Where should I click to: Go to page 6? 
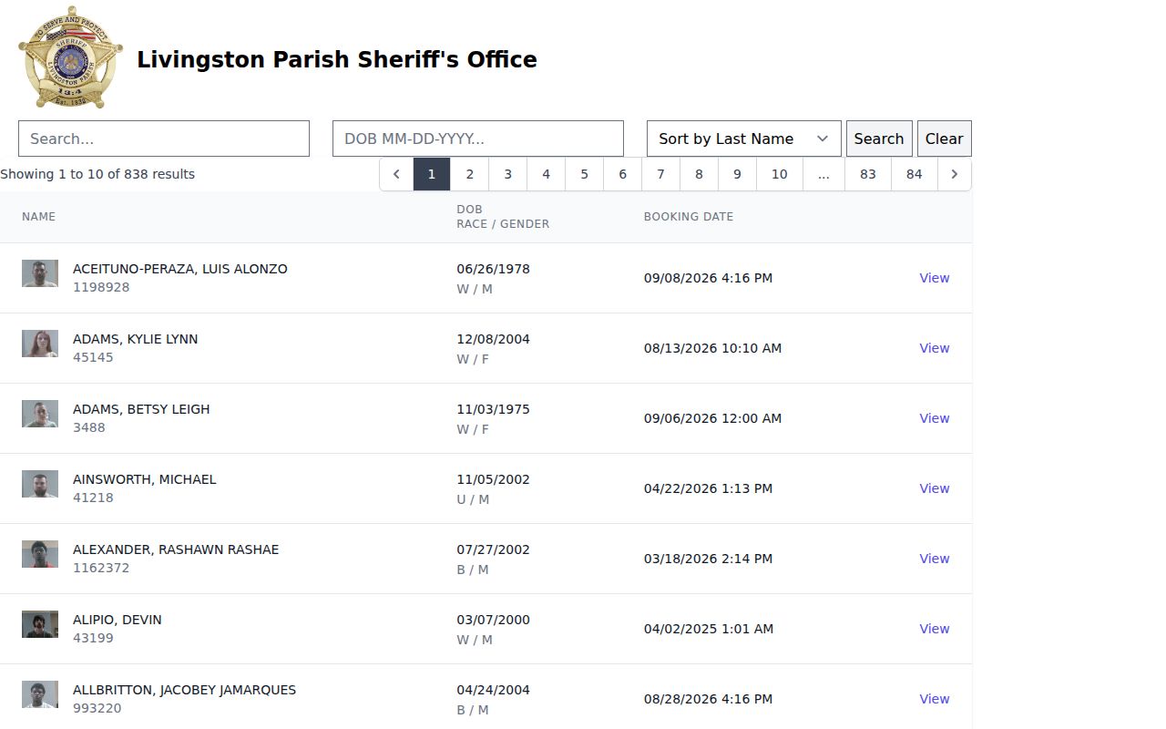pos(623,174)
